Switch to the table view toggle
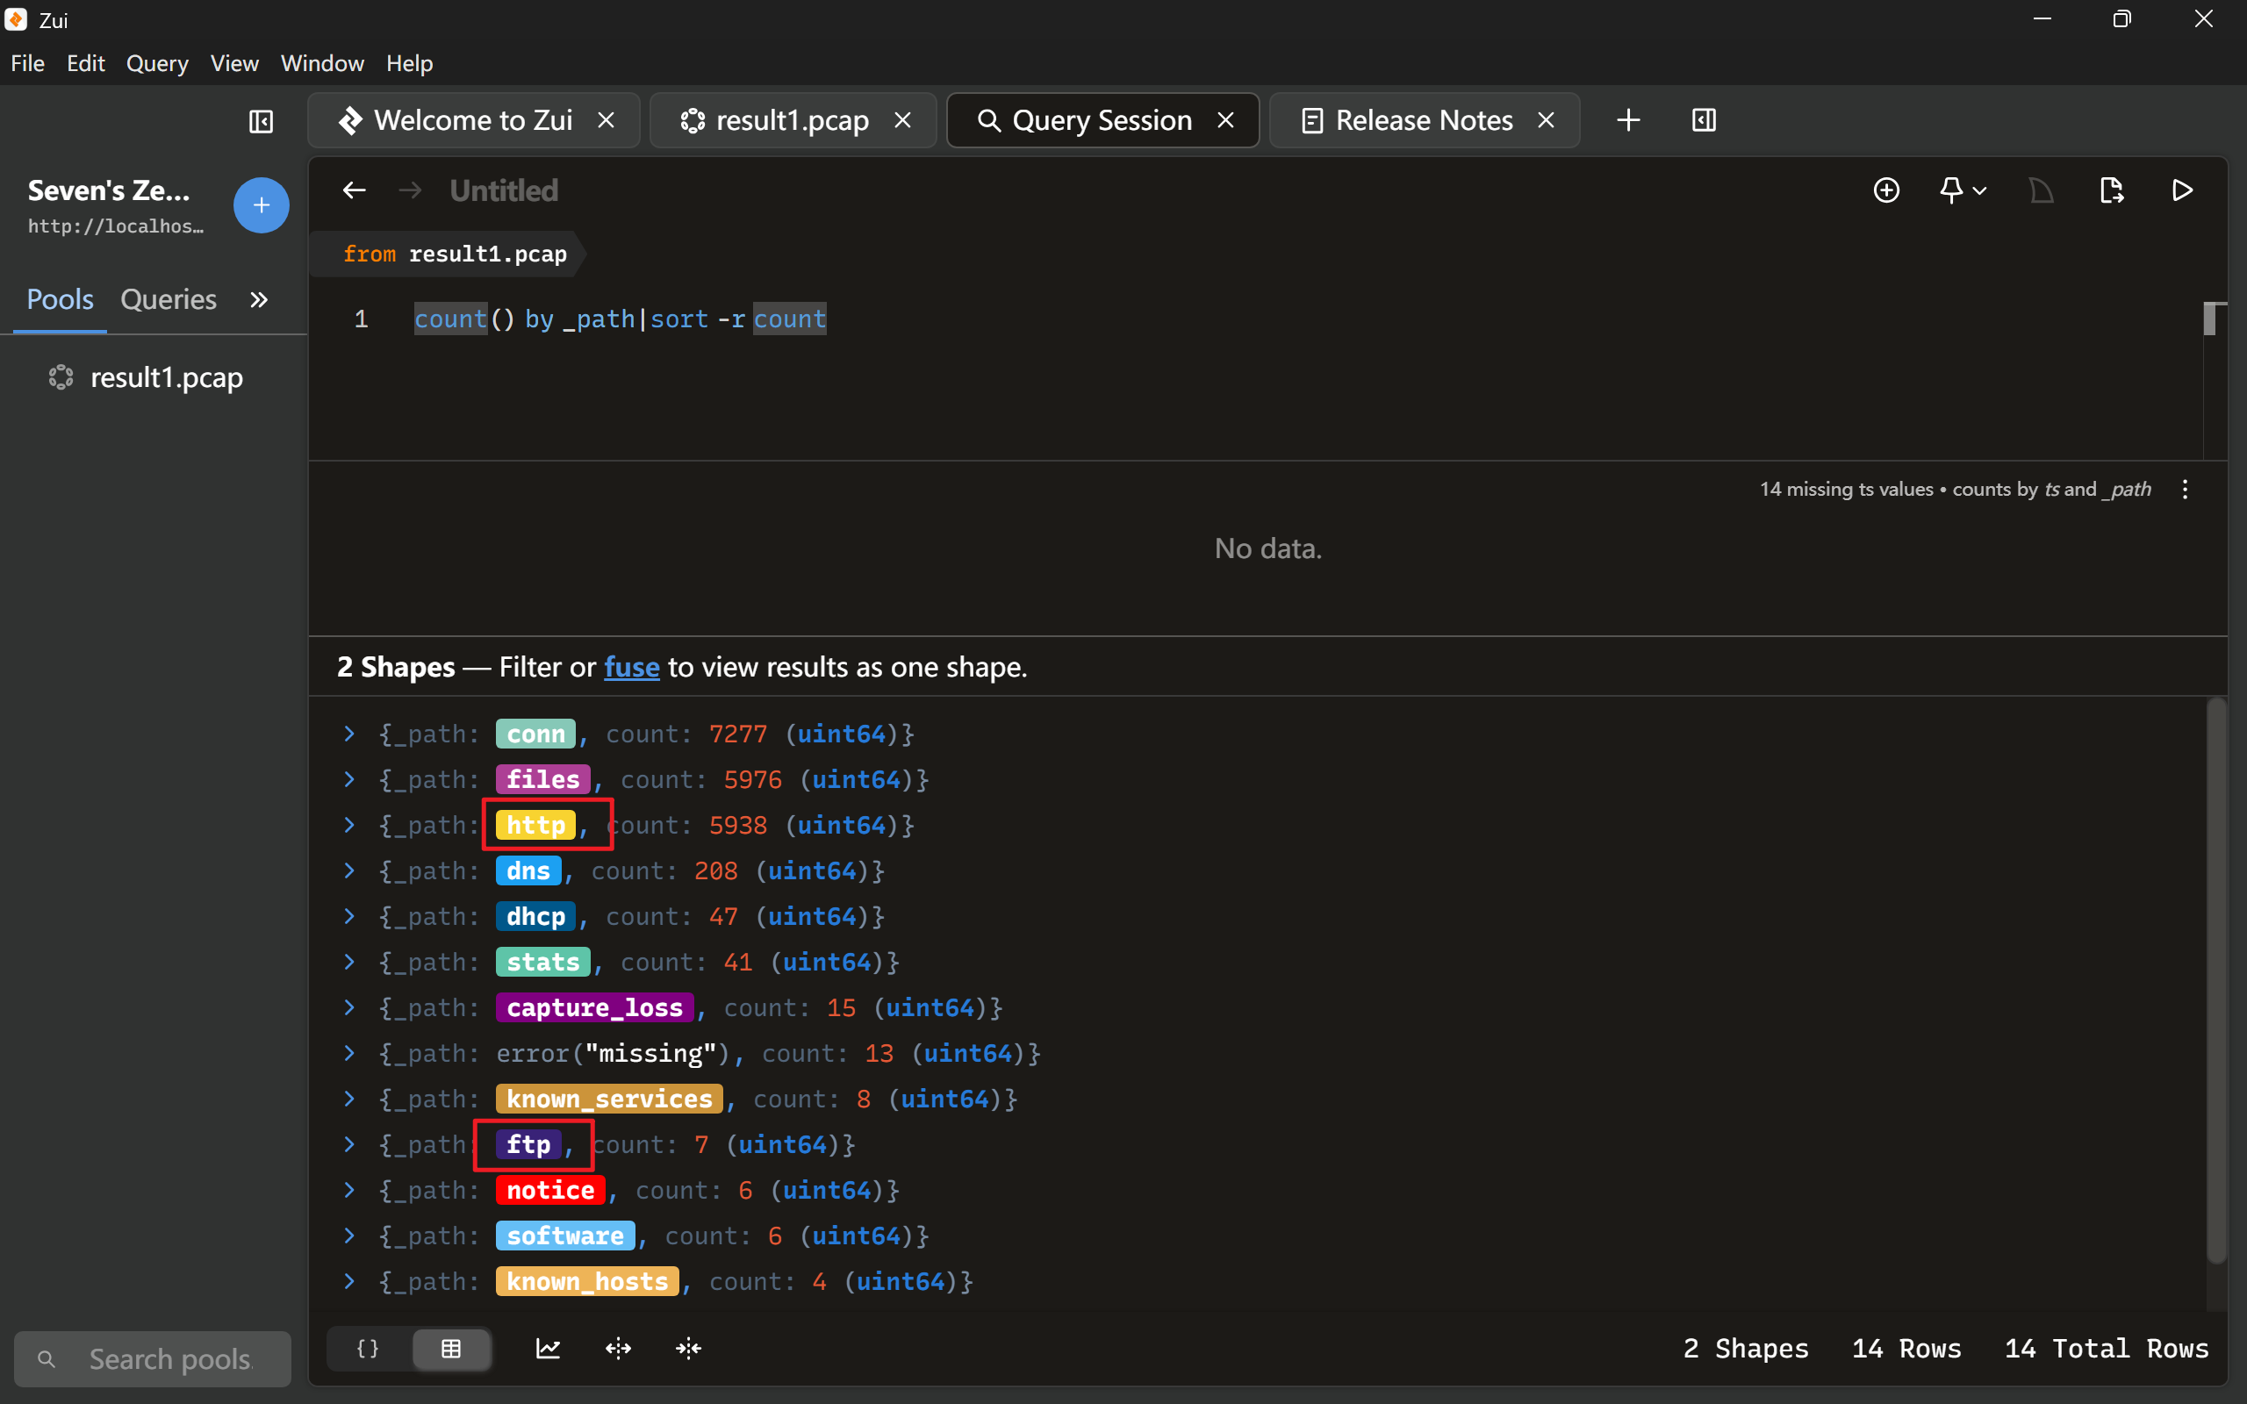Image resolution: width=2247 pixels, height=1404 pixels. click(x=451, y=1349)
